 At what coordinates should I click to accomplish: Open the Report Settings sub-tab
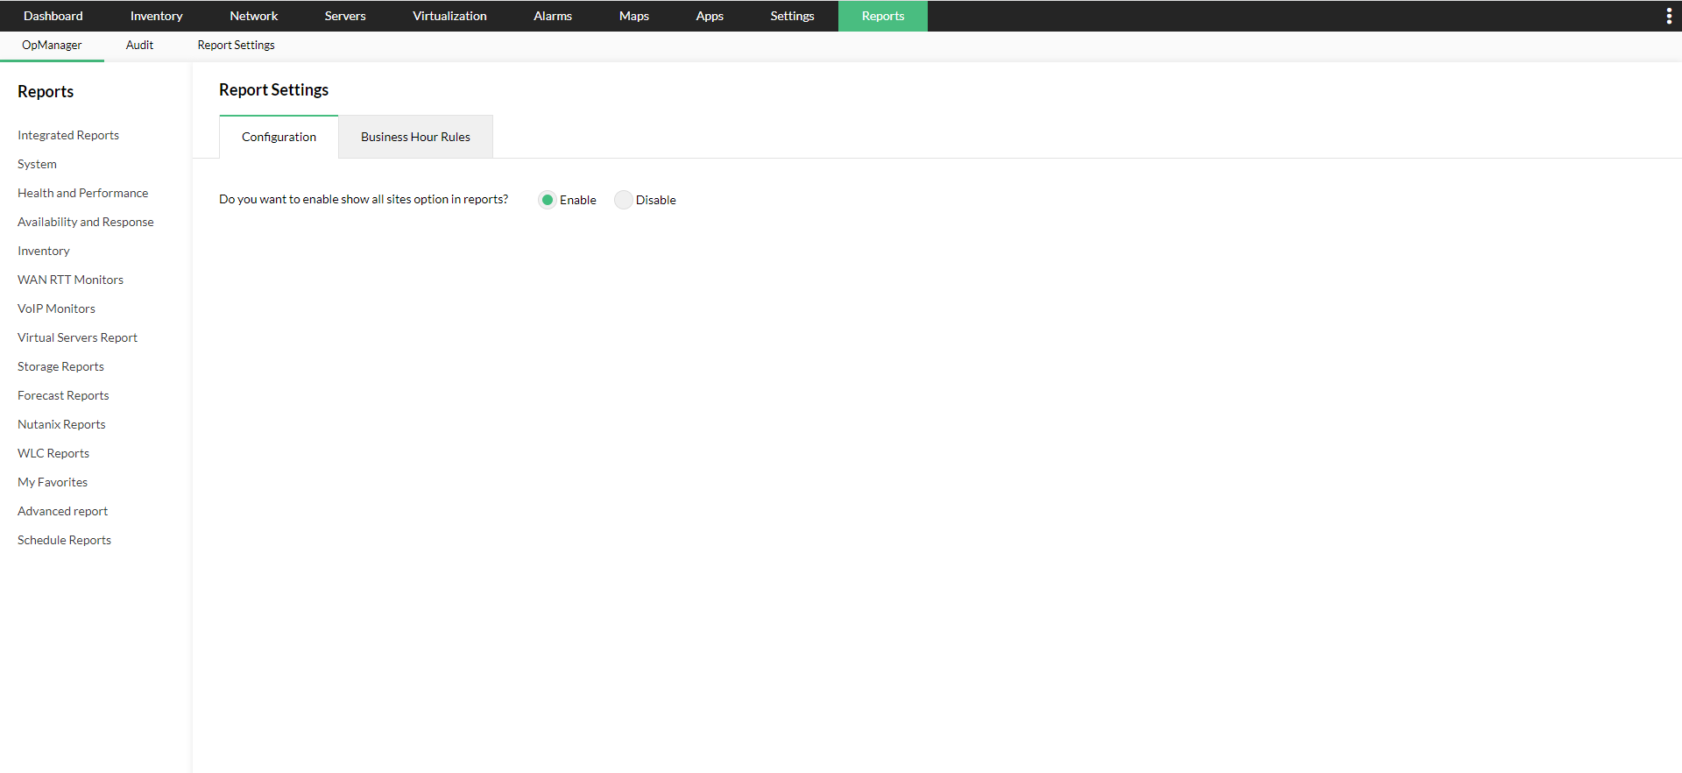[236, 46]
